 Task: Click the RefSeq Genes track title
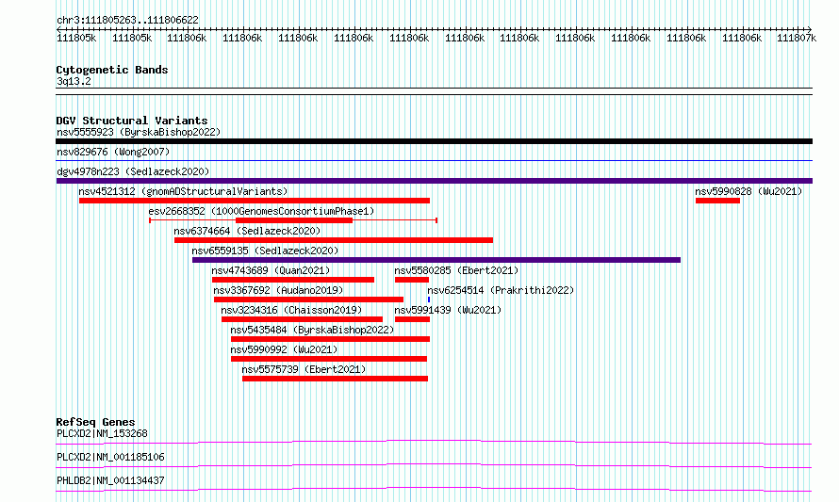95,422
